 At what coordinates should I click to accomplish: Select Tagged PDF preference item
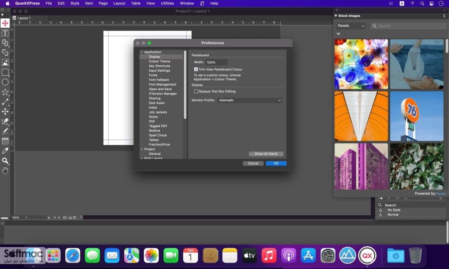(x=158, y=126)
